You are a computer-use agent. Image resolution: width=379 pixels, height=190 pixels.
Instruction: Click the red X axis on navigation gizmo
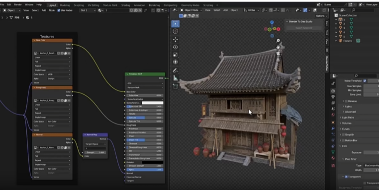point(279,29)
